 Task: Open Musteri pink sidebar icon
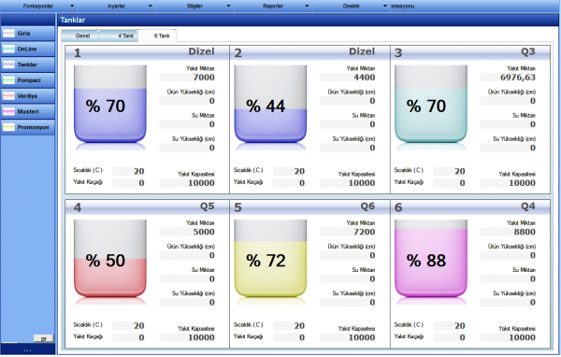pos(8,111)
